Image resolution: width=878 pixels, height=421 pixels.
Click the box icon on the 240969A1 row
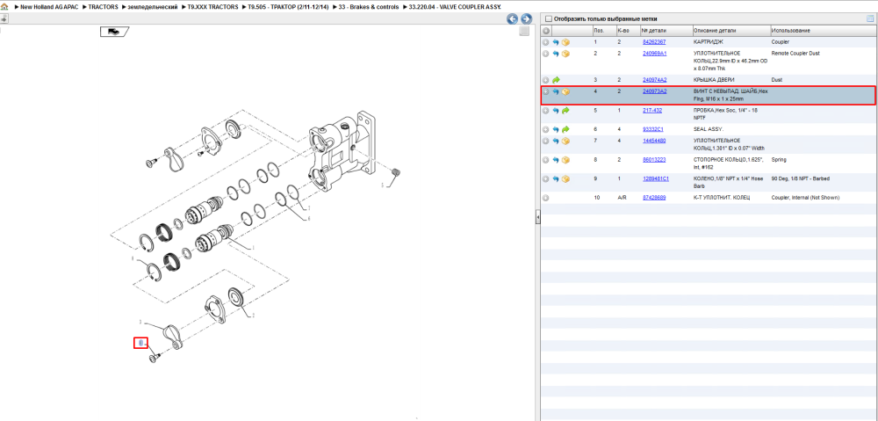pyautogui.click(x=565, y=54)
